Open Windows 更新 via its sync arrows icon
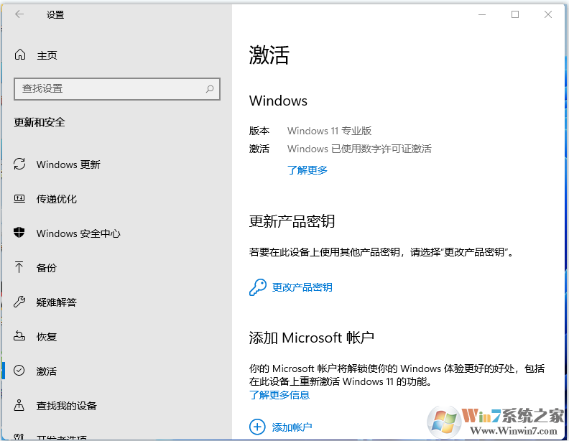 click(x=20, y=164)
